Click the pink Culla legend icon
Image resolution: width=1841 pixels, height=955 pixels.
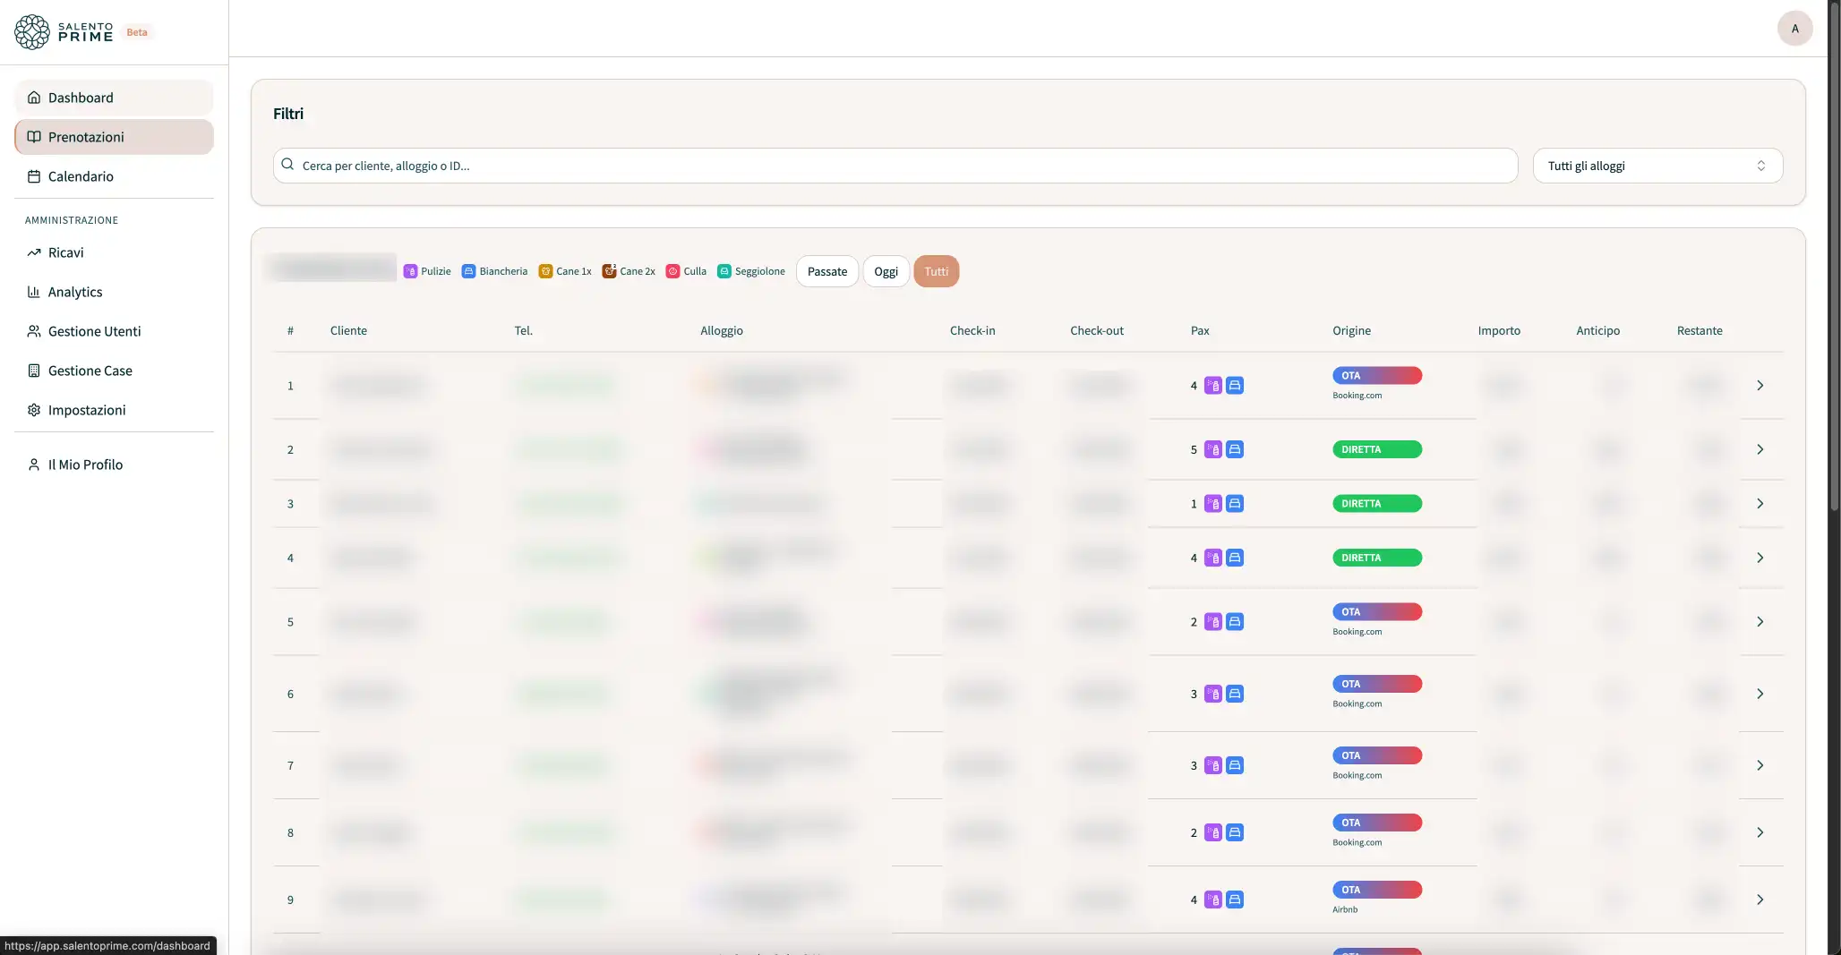pyautogui.click(x=672, y=271)
